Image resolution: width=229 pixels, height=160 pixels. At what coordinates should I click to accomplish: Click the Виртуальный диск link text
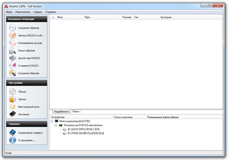(x=29, y=107)
